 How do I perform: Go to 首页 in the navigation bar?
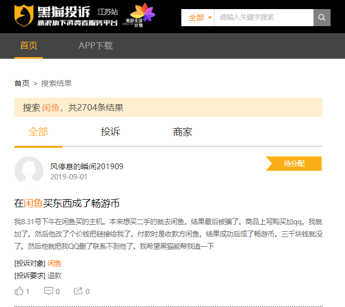[x=28, y=46]
